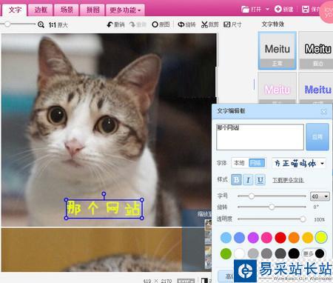This screenshot has width=333, height=283.
Task: Click the 1:1 original size icon
Action: click(52, 24)
